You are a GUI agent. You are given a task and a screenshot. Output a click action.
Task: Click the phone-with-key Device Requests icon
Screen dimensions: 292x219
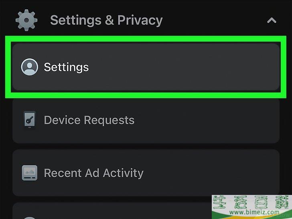pyautogui.click(x=29, y=120)
